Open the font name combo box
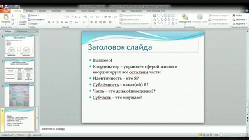 point(56,17)
